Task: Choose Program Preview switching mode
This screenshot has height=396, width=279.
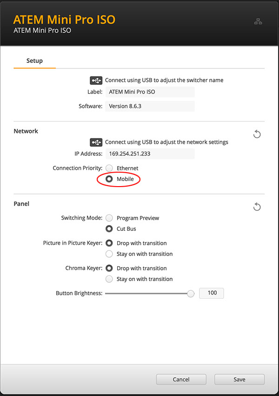Action: (109, 218)
